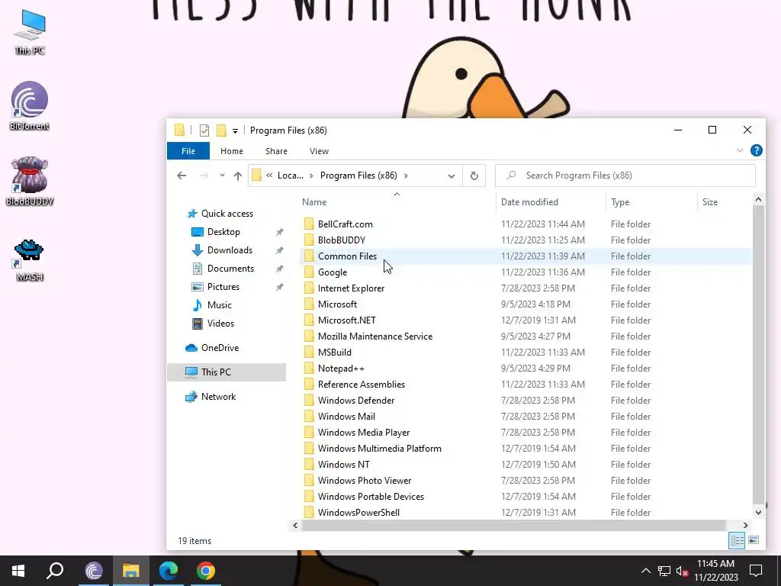Launch the BitTorrent desktop shortcut

tap(30, 106)
